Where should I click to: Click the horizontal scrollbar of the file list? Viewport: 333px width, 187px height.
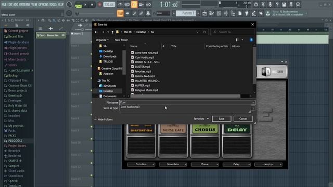point(185,96)
